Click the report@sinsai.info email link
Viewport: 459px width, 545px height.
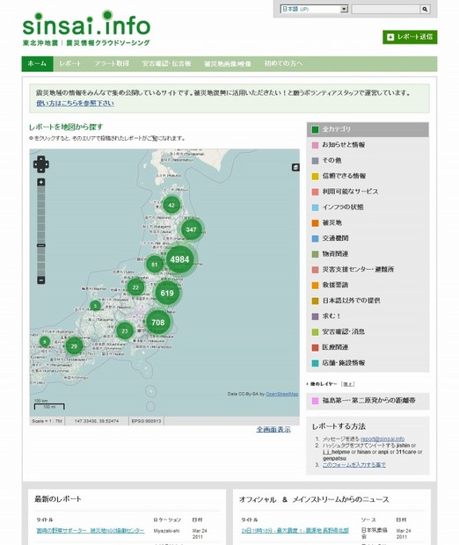tap(382, 439)
